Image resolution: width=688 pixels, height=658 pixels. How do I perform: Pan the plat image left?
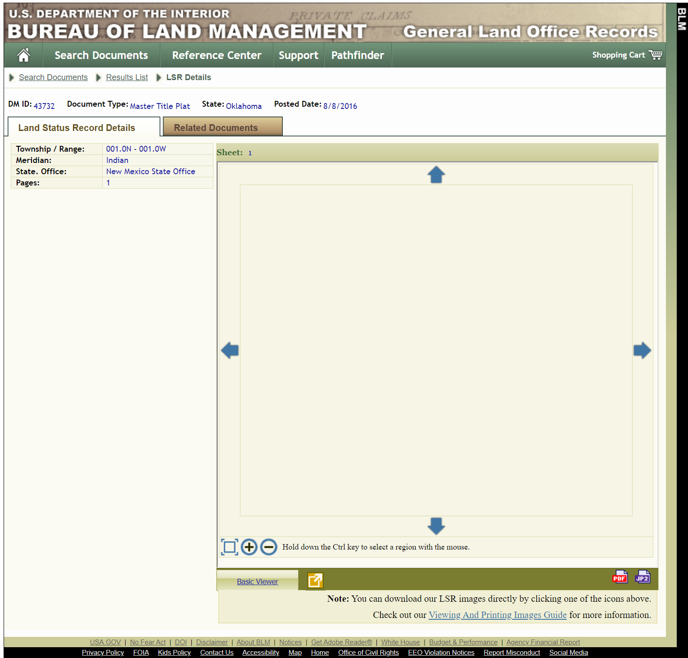[x=230, y=350]
